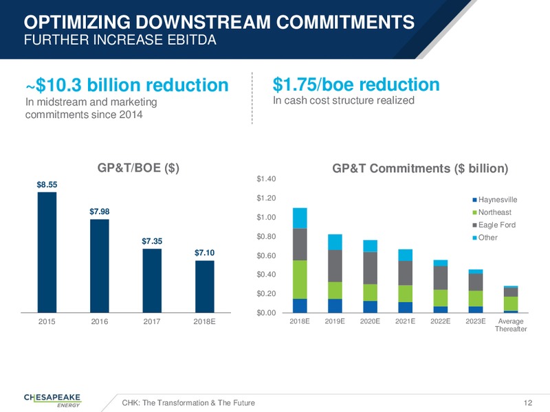
Task: Click the 2023E x-axis label
Action: point(476,321)
